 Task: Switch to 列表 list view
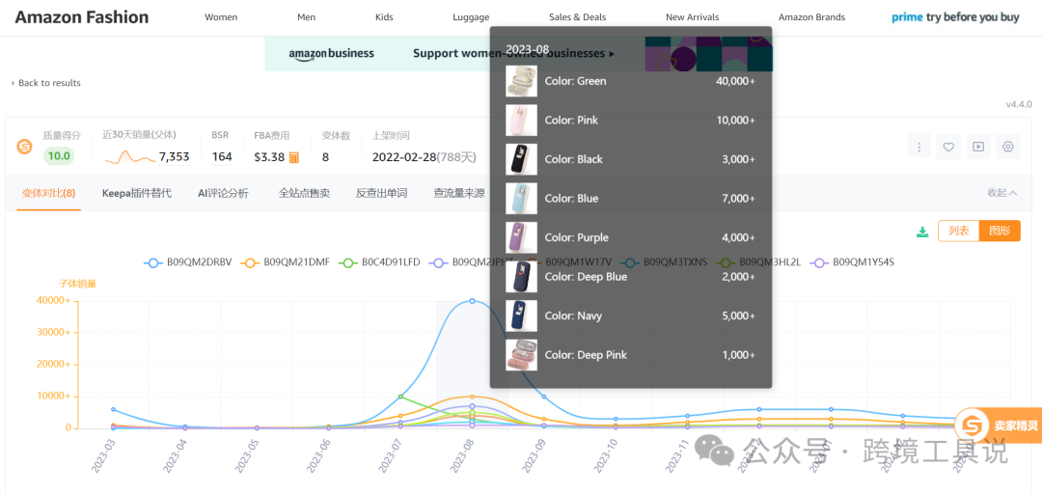tap(959, 231)
